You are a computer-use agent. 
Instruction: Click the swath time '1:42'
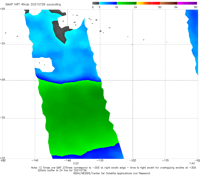pyautogui.click(x=192, y=163)
